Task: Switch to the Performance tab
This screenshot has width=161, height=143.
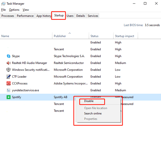Action: 25,16
